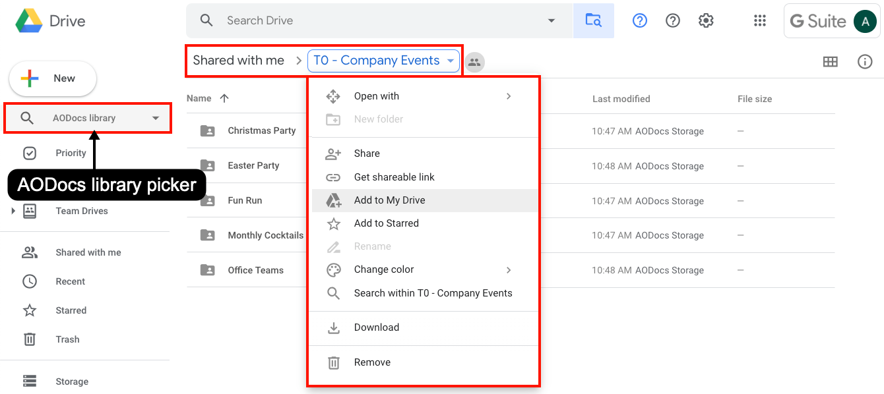The width and height of the screenshot is (884, 394).
Task: Click the Team Drives label
Action: coord(82,211)
